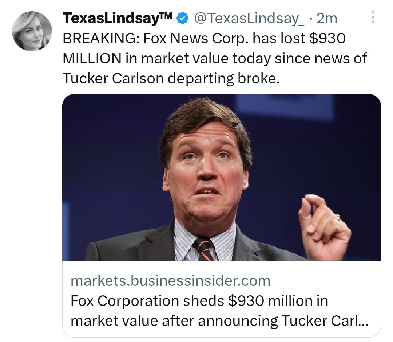Open the @TexasLindsay_ handle link
Screen dimensions: 393x342
[x=249, y=18]
